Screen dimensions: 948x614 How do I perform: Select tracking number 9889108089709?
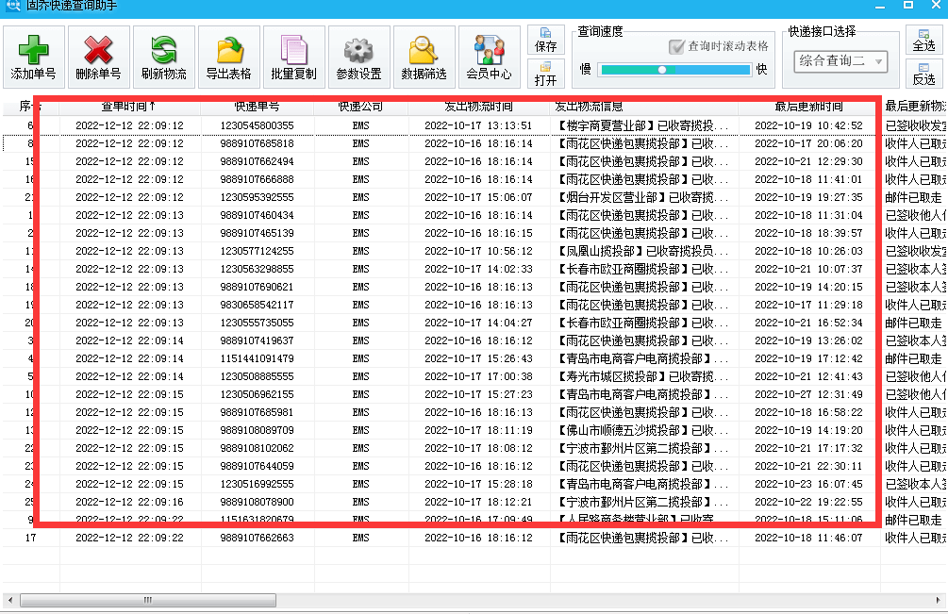pyautogui.click(x=257, y=430)
